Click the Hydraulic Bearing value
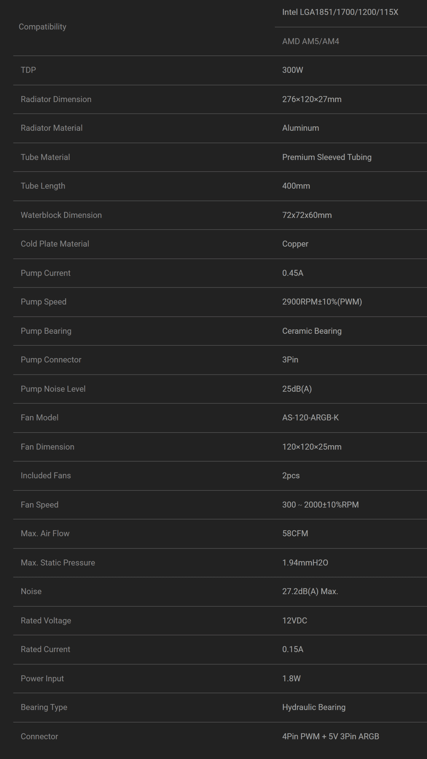 pos(314,707)
